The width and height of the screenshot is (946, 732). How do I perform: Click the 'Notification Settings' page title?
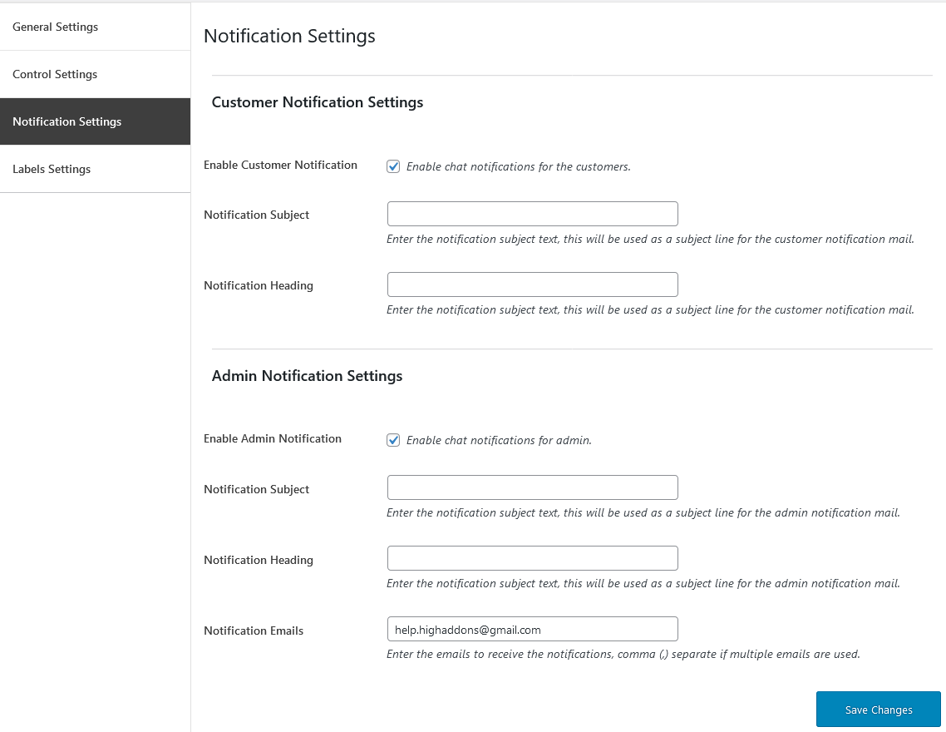289,36
